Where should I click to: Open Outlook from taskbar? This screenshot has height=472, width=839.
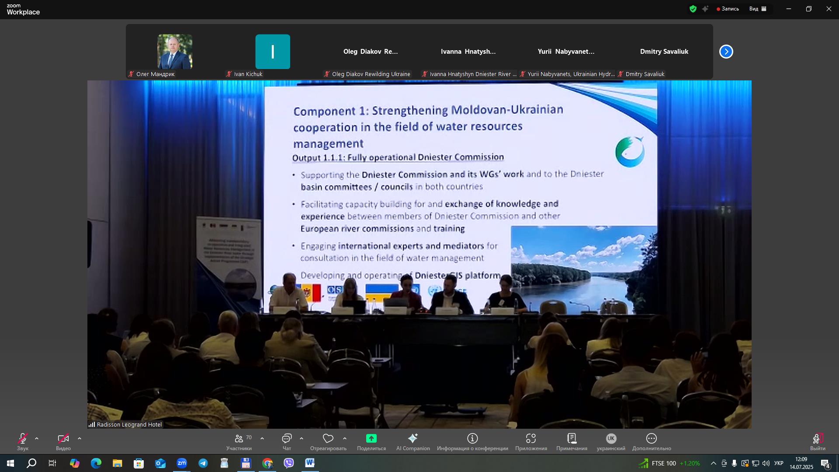(x=160, y=463)
